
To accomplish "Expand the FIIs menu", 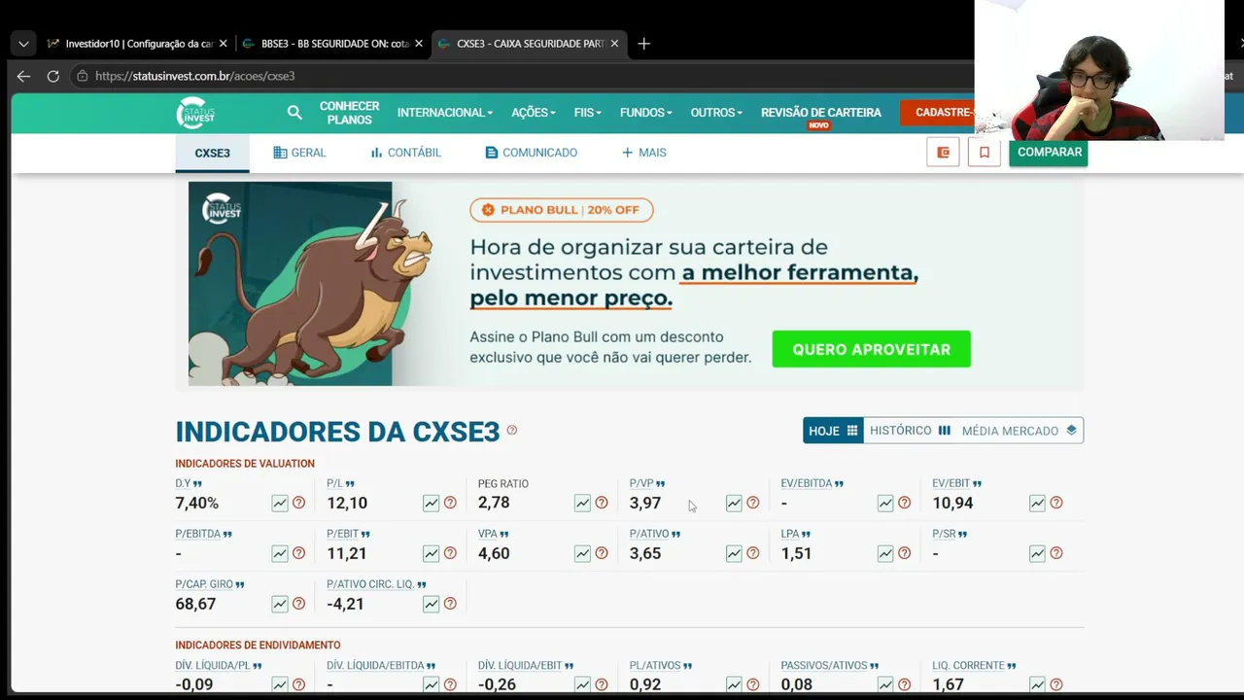I will [x=588, y=113].
